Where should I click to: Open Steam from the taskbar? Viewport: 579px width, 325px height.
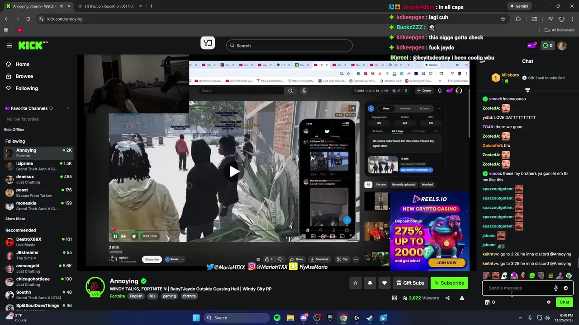pyautogui.click(x=370, y=318)
